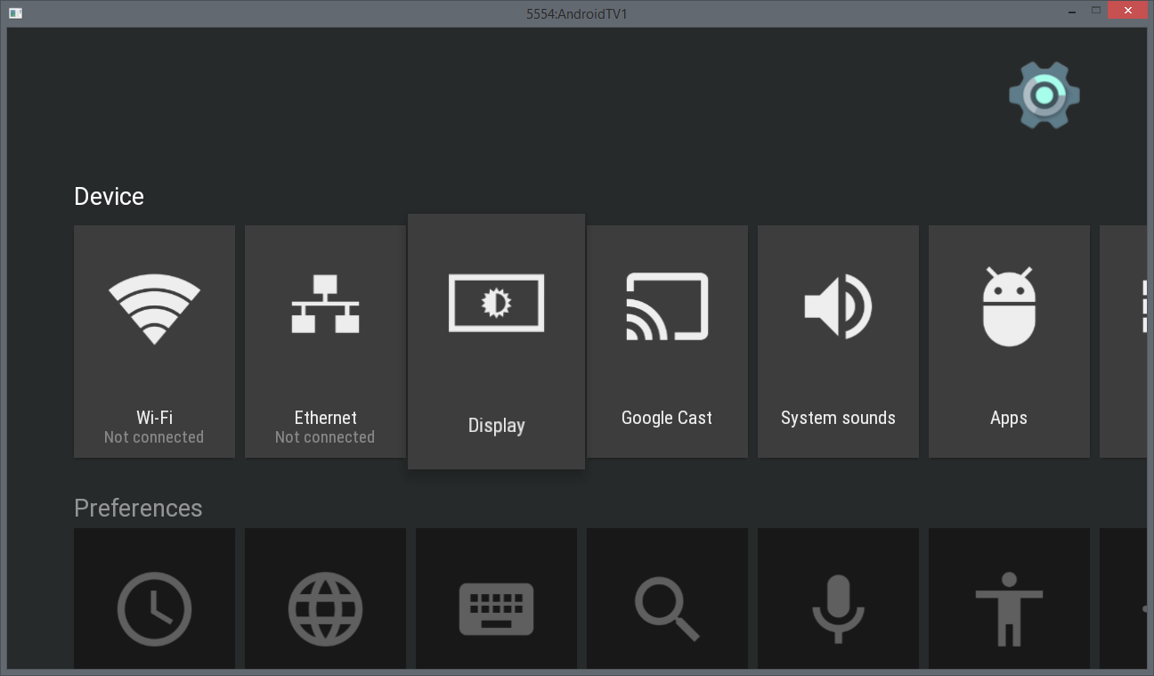
Task: Select the Display settings tile
Action: [x=496, y=341]
